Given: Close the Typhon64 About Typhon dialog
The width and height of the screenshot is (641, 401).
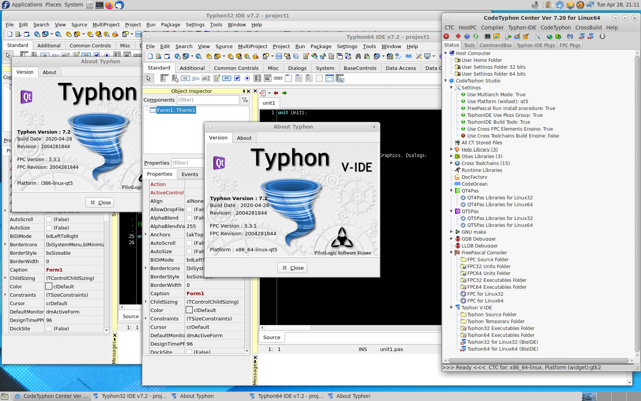Looking at the screenshot, I should [x=293, y=268].
